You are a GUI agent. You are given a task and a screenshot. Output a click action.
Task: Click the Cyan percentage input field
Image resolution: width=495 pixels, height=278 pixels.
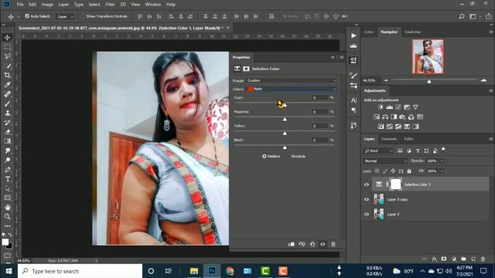coord(319,98)
